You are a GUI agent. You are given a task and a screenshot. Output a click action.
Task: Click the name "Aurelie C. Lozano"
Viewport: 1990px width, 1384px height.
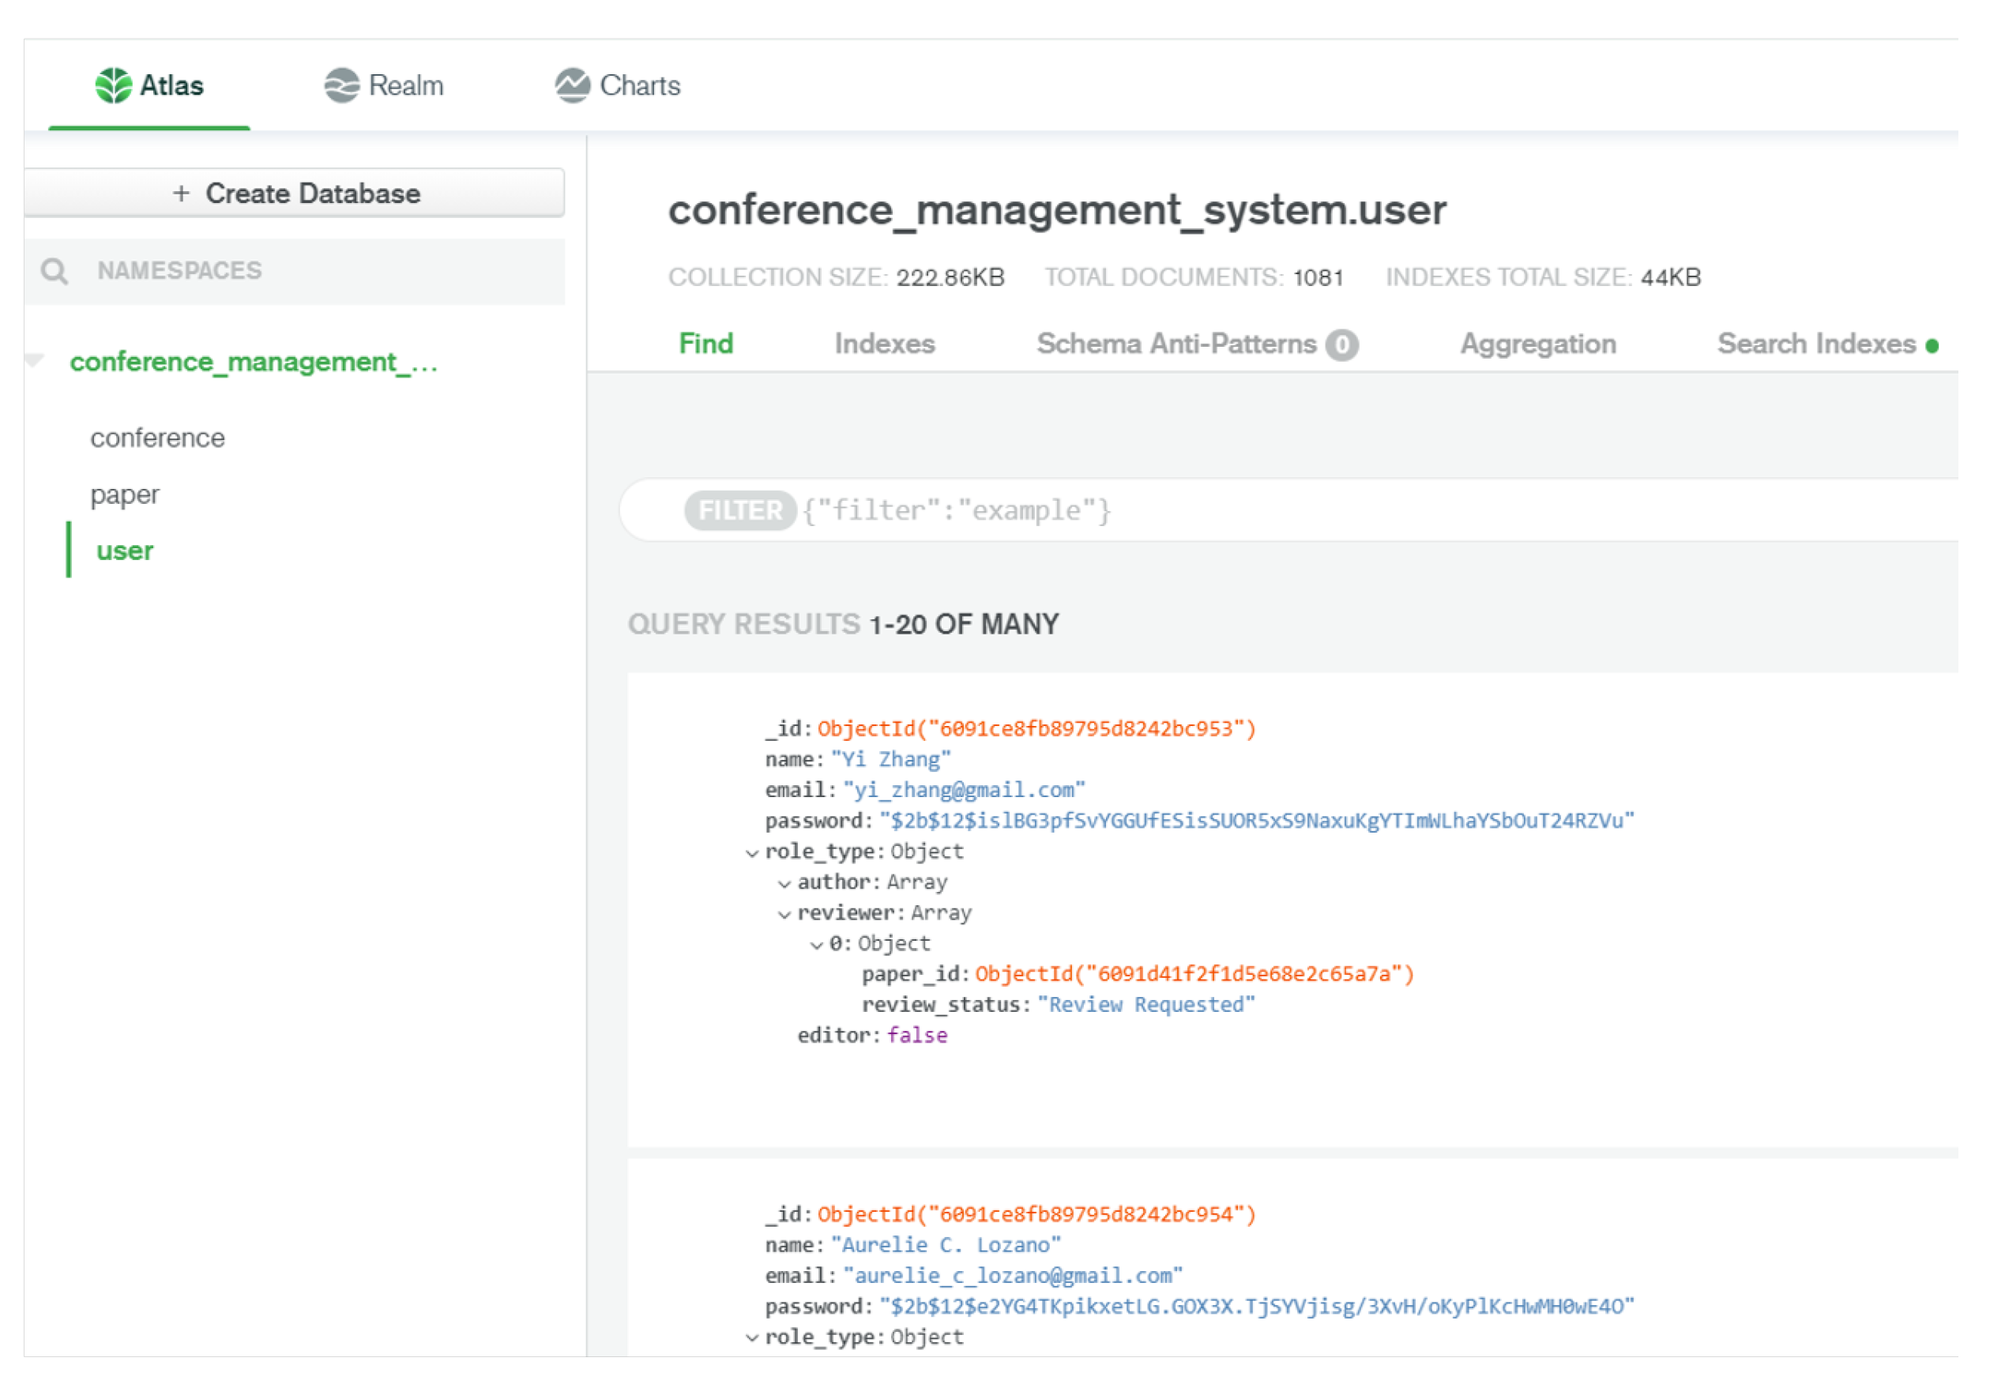[946, 1245]
